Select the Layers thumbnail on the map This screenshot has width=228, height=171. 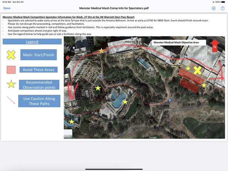click(x=68, y=135)
